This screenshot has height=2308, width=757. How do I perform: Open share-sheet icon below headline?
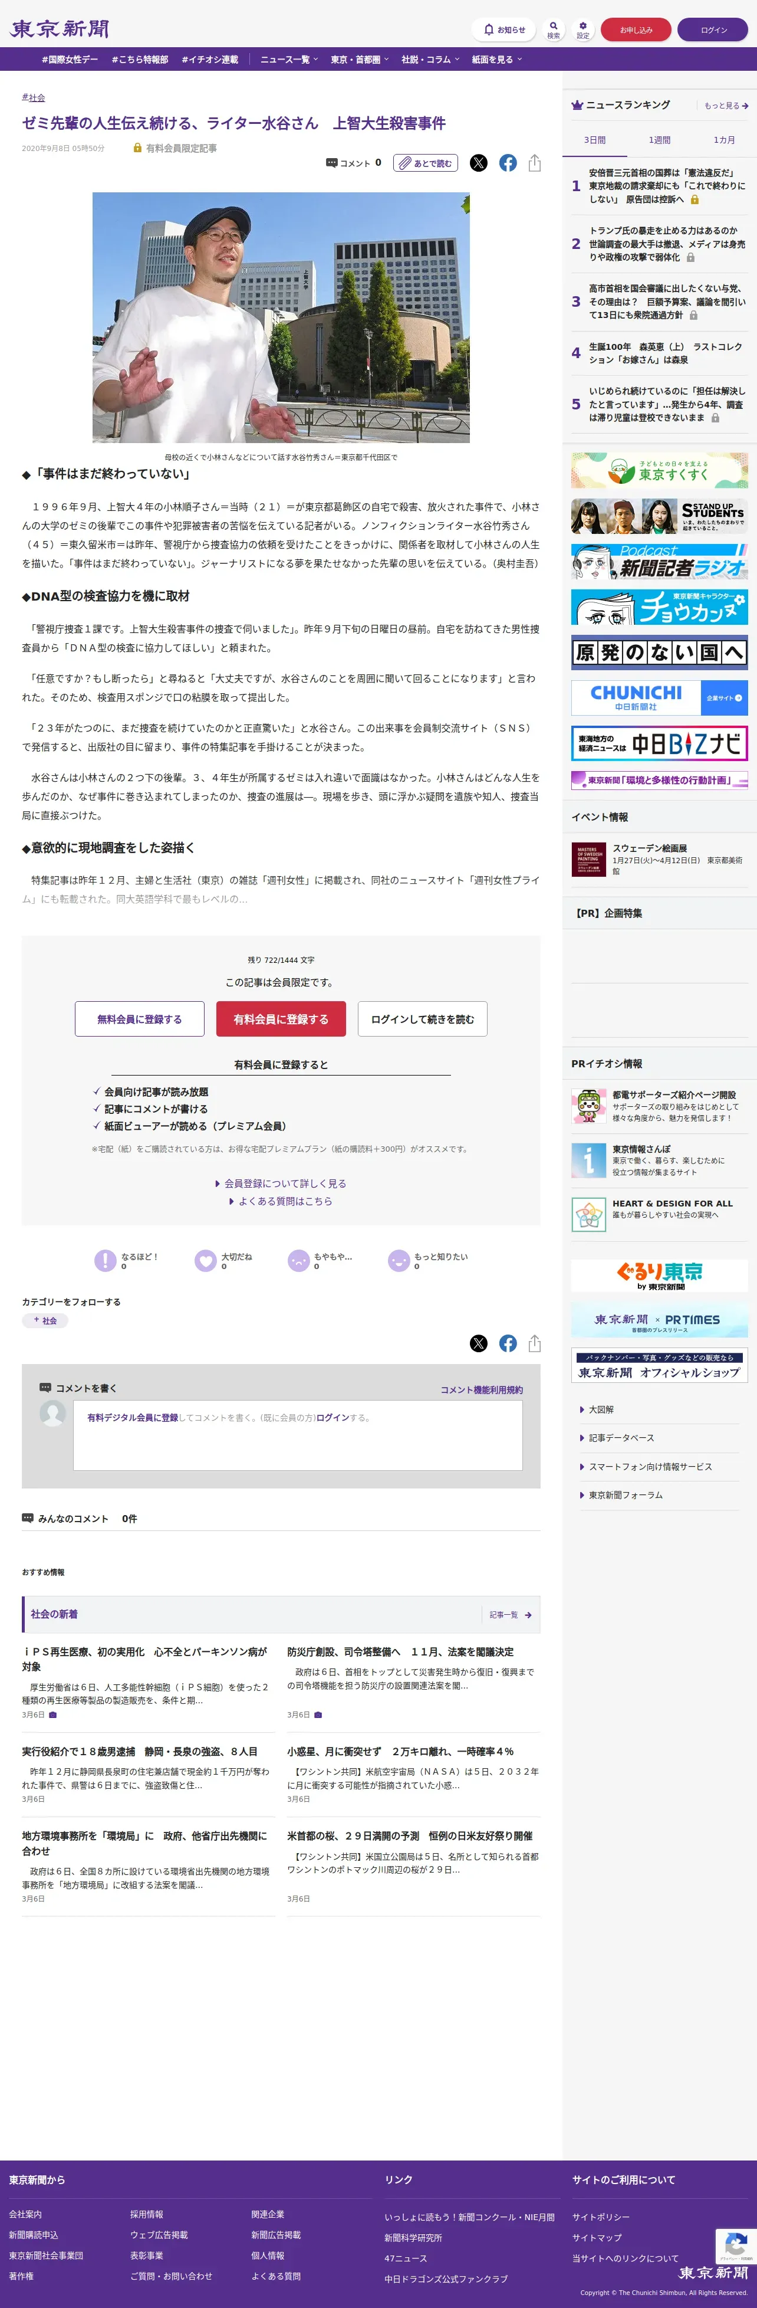[x=535, y=163]
